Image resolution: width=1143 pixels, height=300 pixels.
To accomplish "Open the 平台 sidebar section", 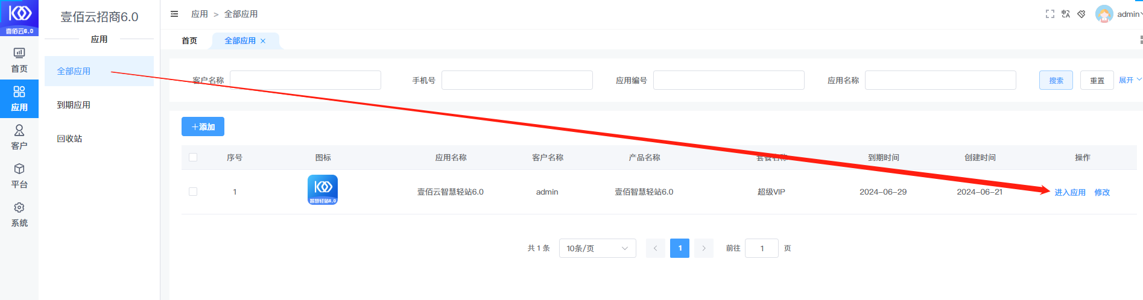I will click(x=19, y=176).
